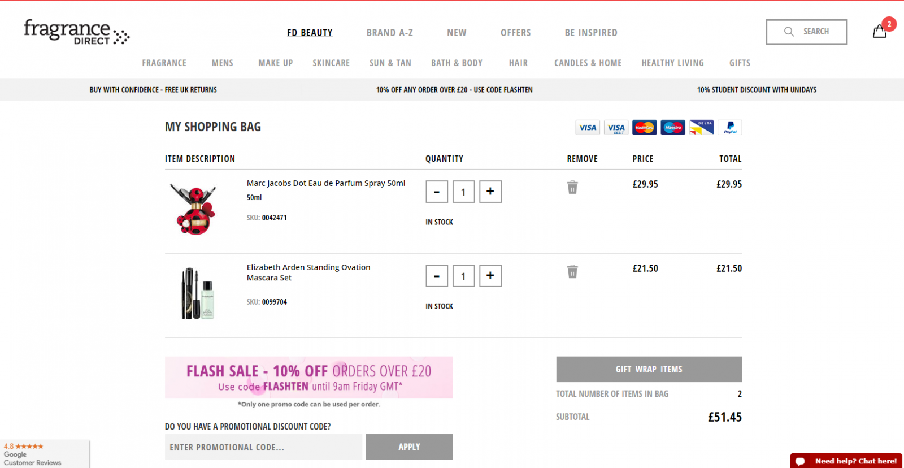
Task: Click the Flash Sale pink banner
Action: 309,377
